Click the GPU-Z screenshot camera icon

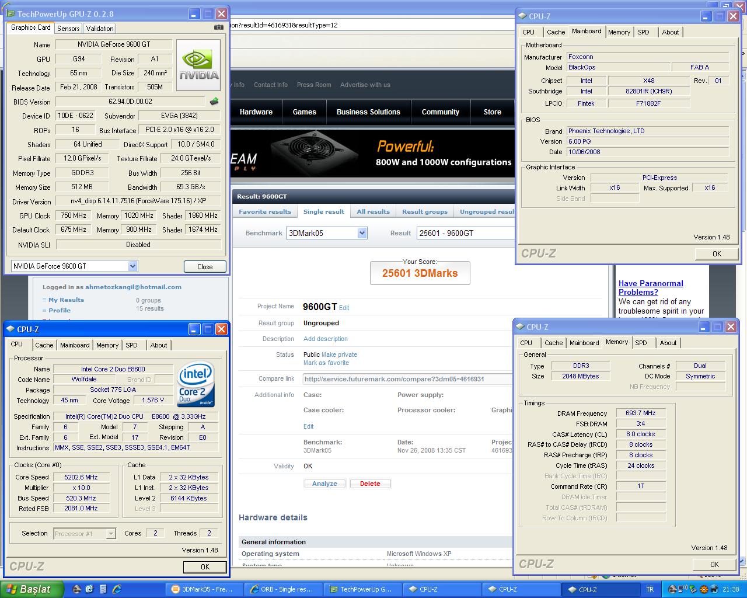pos(218,27)
